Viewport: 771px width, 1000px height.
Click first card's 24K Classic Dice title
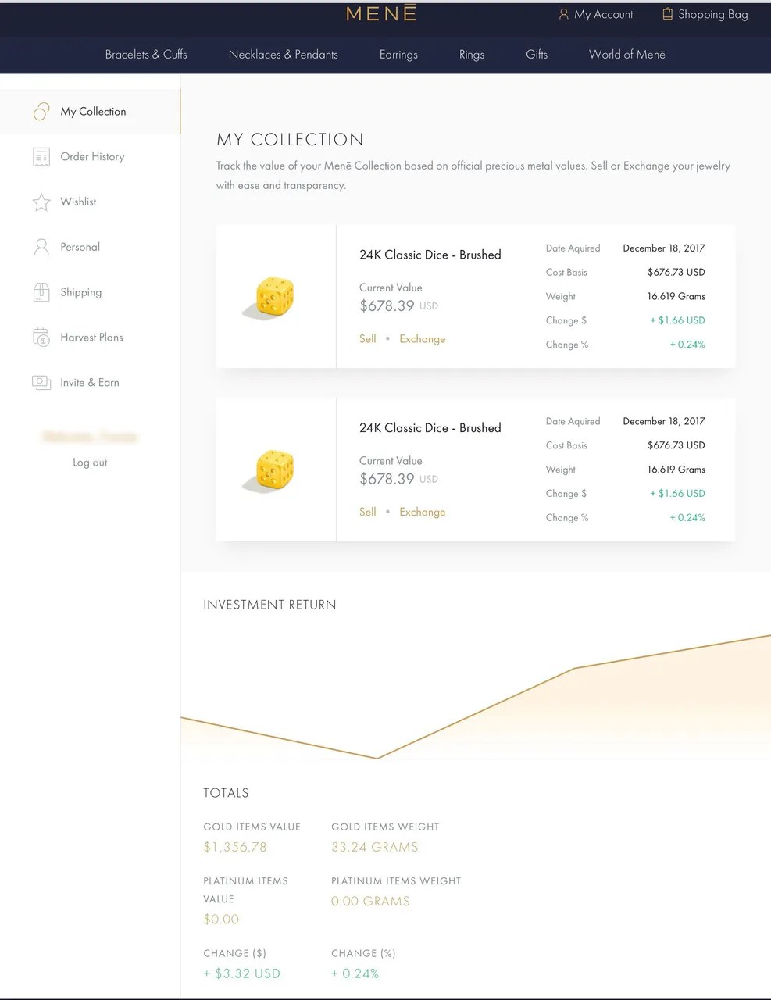point(430,255)
